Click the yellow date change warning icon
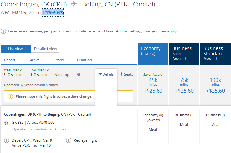Viewport: 231px width, 153px height. tap(10, 96)
